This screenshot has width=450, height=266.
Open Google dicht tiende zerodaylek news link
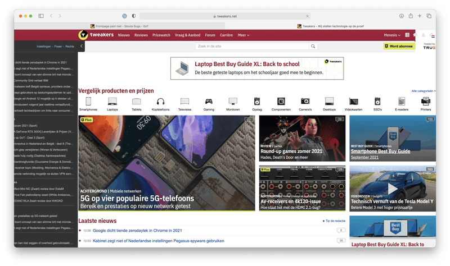(137, 231)
